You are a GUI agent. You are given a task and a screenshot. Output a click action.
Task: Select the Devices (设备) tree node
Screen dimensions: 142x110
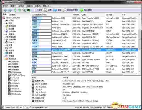click(9, 45)
